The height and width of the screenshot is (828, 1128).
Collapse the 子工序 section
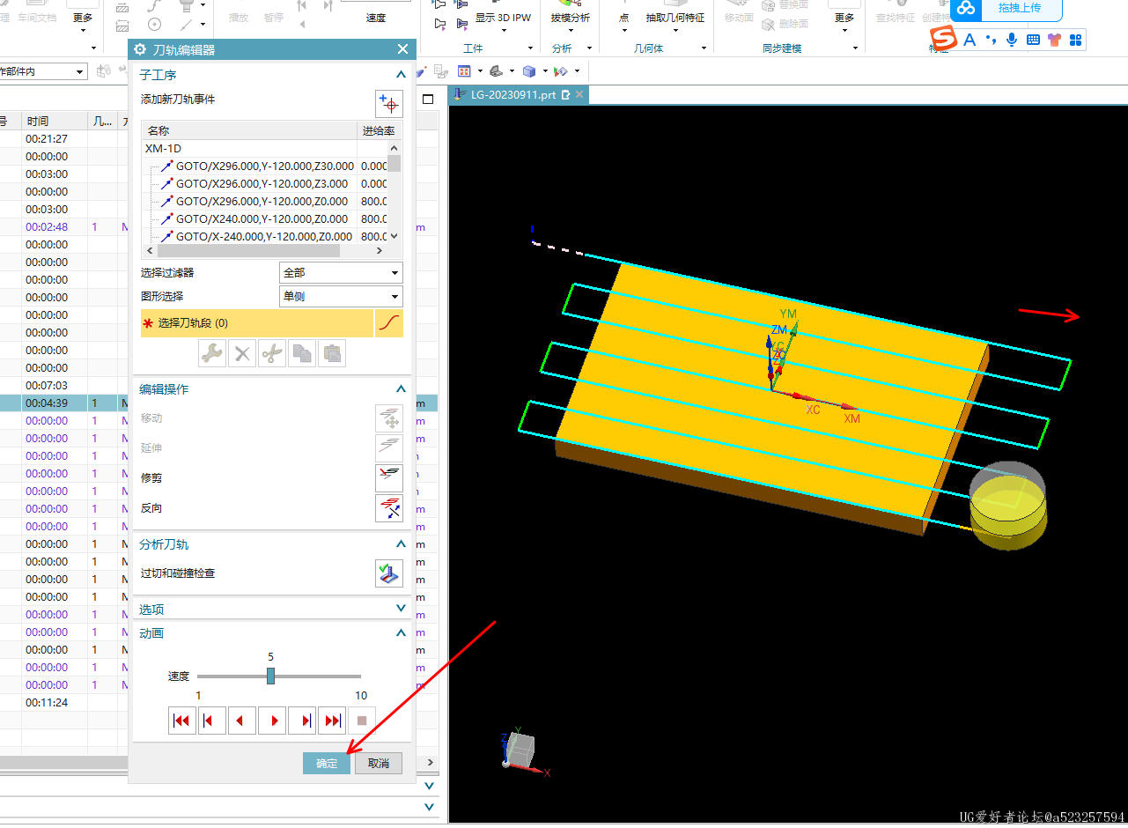(402, 75)
